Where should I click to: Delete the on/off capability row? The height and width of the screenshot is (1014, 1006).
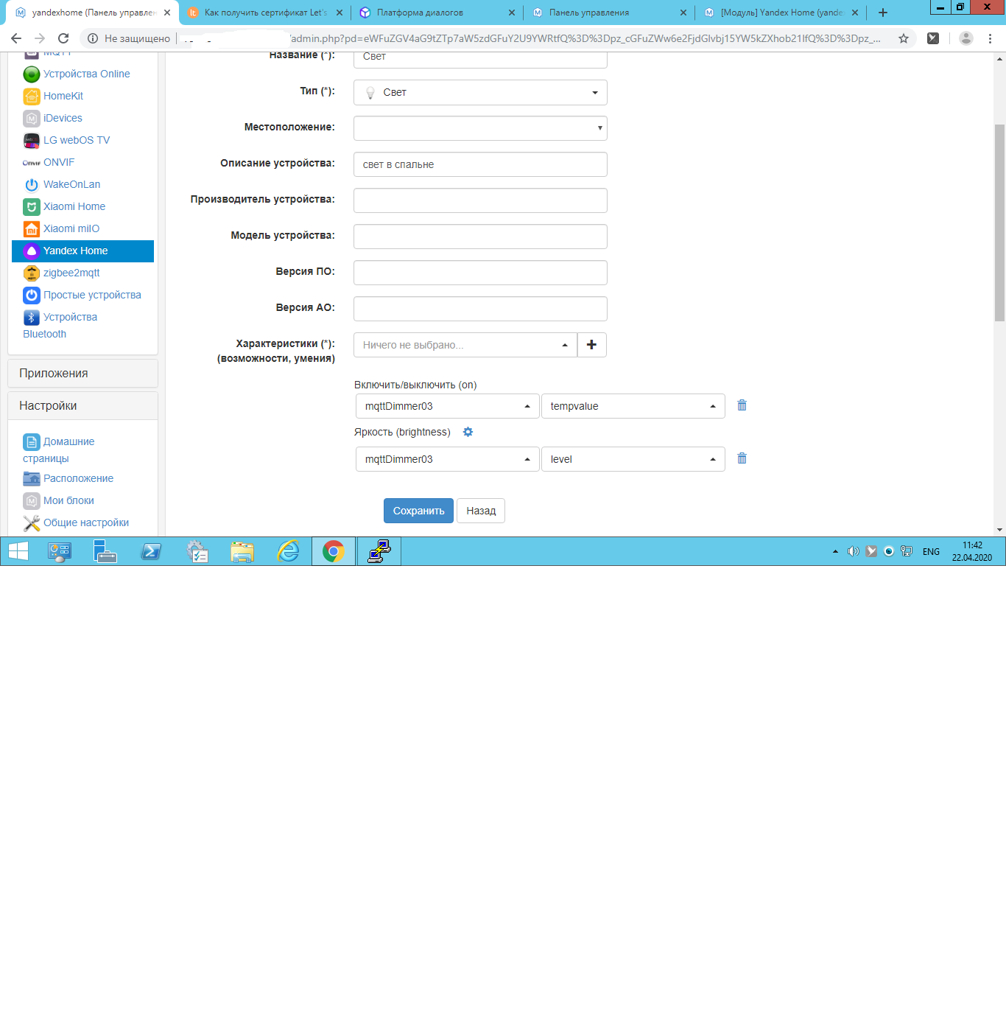(x=742, y=405)
